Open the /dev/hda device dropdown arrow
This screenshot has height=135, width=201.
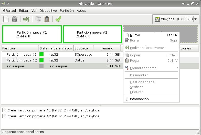pyautogui.click(x=196, y=19)
